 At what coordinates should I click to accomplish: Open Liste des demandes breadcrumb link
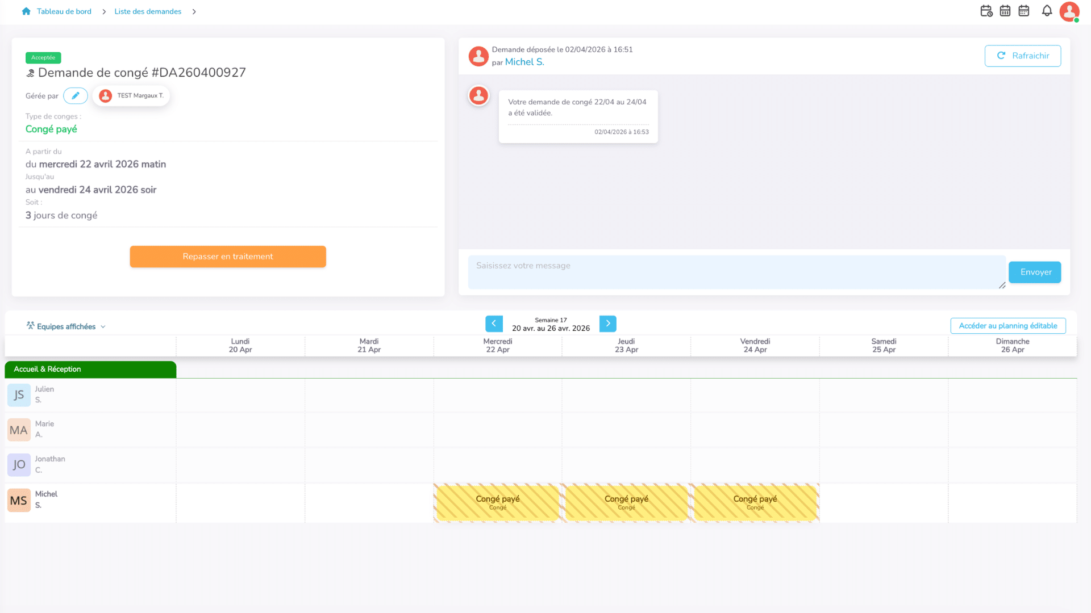tap(148, 11)
